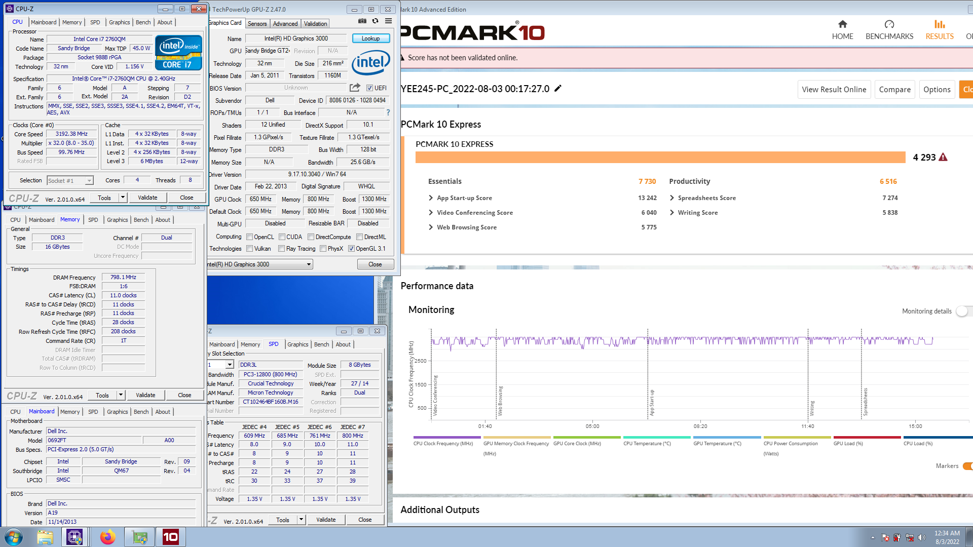
Task: Click Validate in the CPU-Z CPU window
Action: 147,198
